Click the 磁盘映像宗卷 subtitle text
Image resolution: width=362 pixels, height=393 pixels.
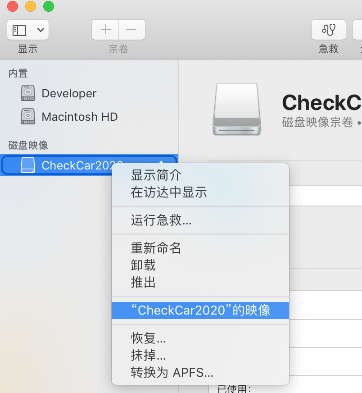point(317,122)
